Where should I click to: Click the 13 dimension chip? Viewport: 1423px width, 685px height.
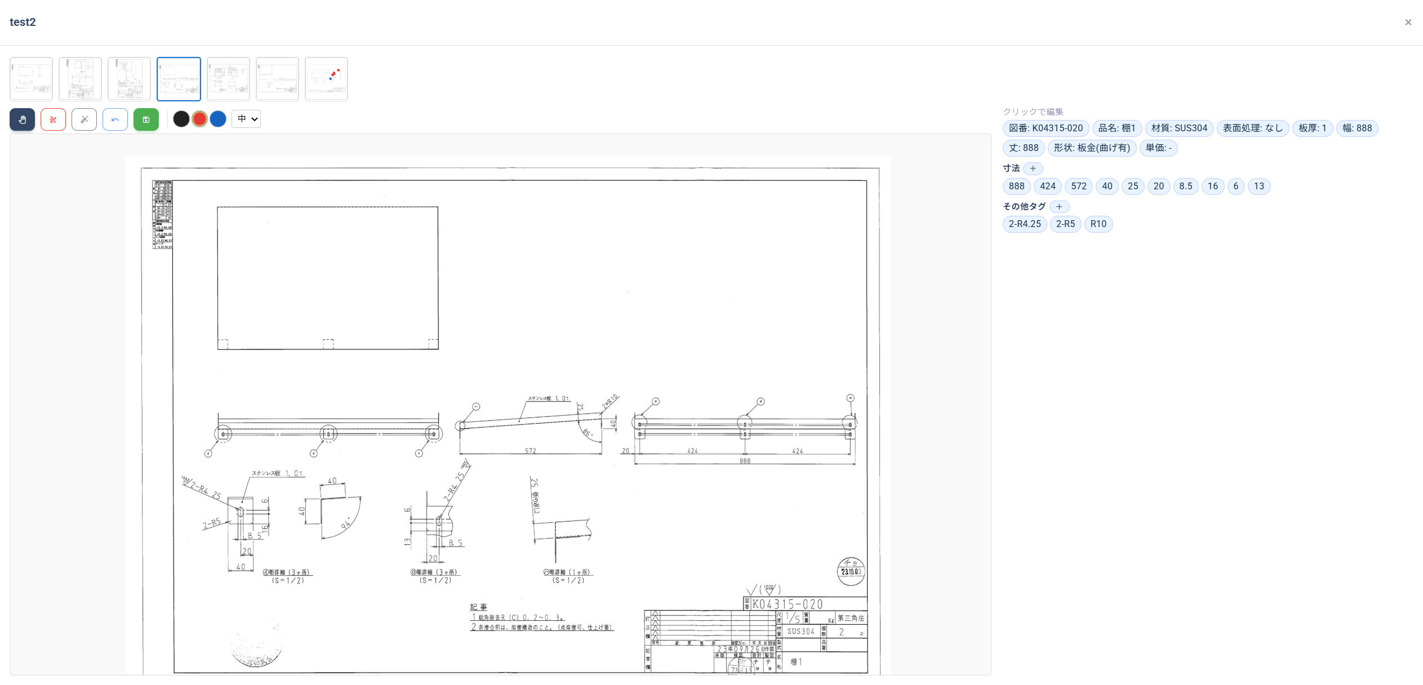1259,186
